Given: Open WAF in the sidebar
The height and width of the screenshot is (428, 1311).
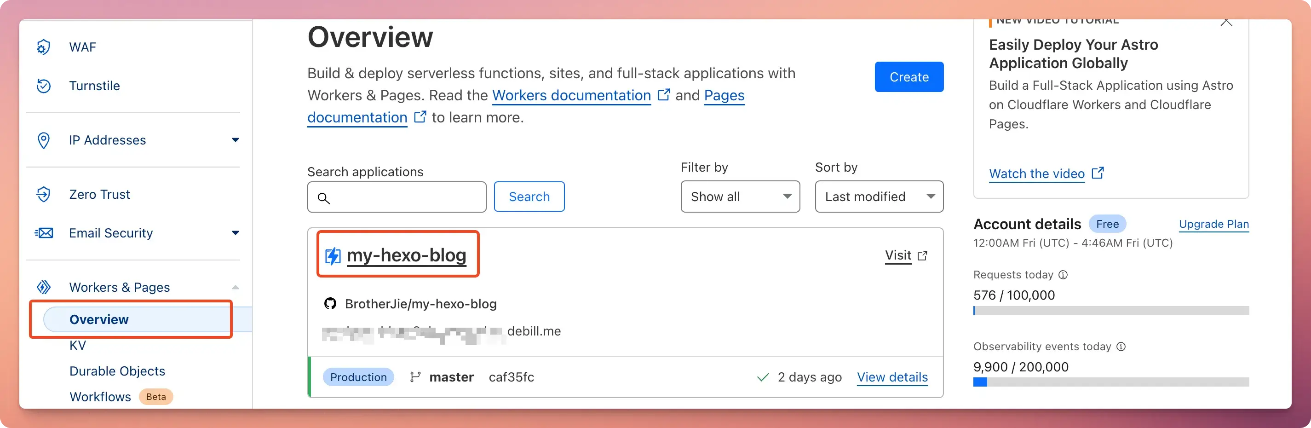Looking at the screenshot, I should [x=82, y=47].
